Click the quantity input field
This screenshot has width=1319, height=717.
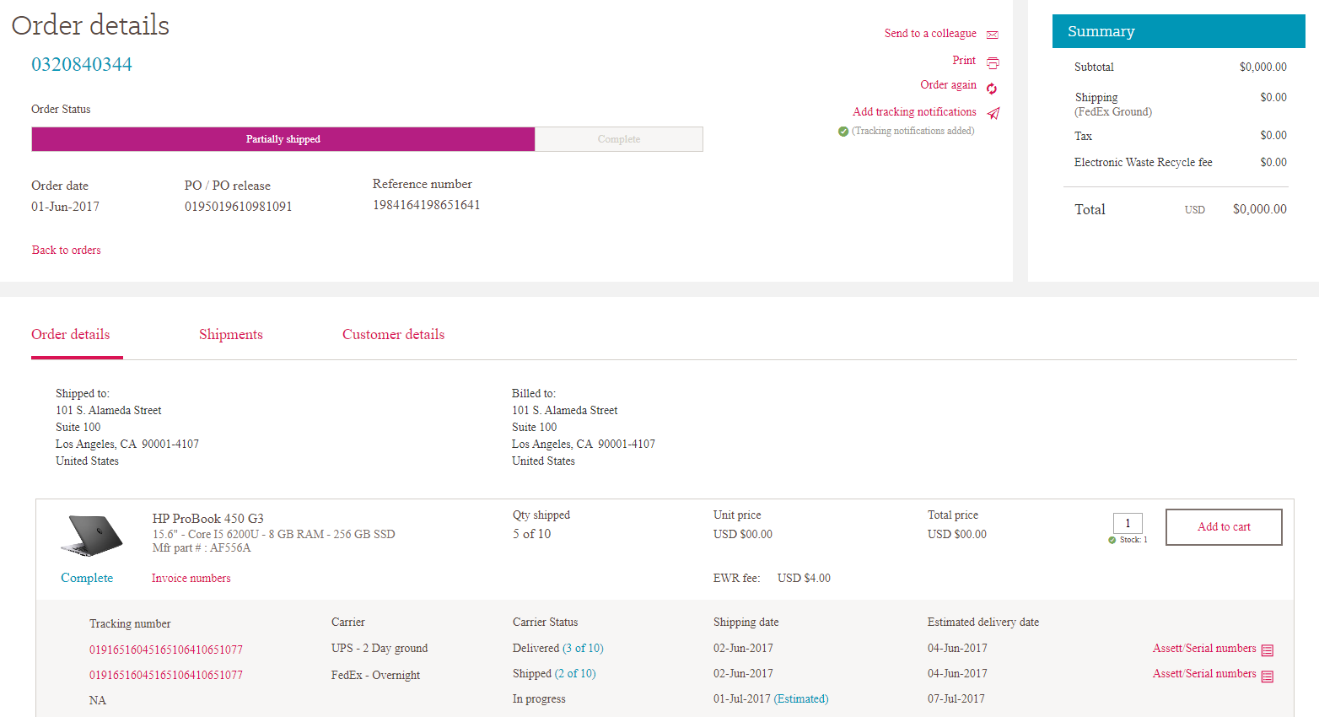pyautogui.click(x=1128, y=523)
